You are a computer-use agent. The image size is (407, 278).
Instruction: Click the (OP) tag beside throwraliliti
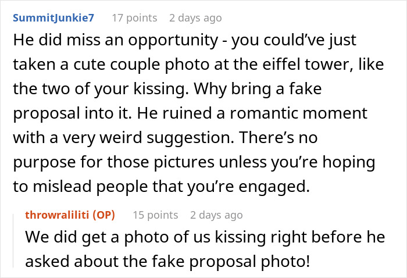pyautogui.click(x=104, y=215)
